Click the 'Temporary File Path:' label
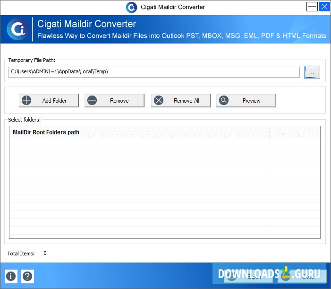 click(32, 60)
